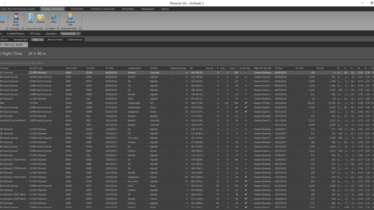Screen dimensions: 374x210
Task: Expand the Corporate Info group launcher
Action: coord(47,29)
